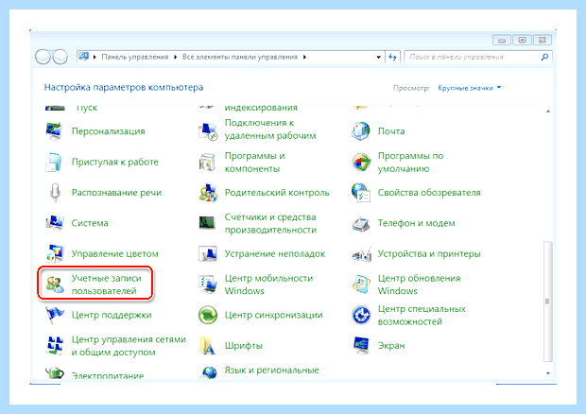The width and height of the screenshot is (586, 414).
Task: Open Распознавание речи microphone icon
Action: pos(55,193)
